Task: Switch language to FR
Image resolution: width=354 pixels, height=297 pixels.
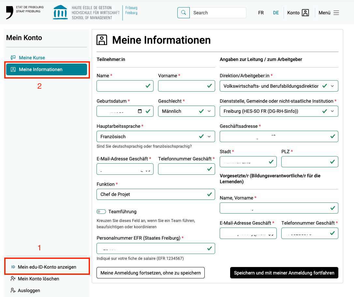Action: point(261,13)
